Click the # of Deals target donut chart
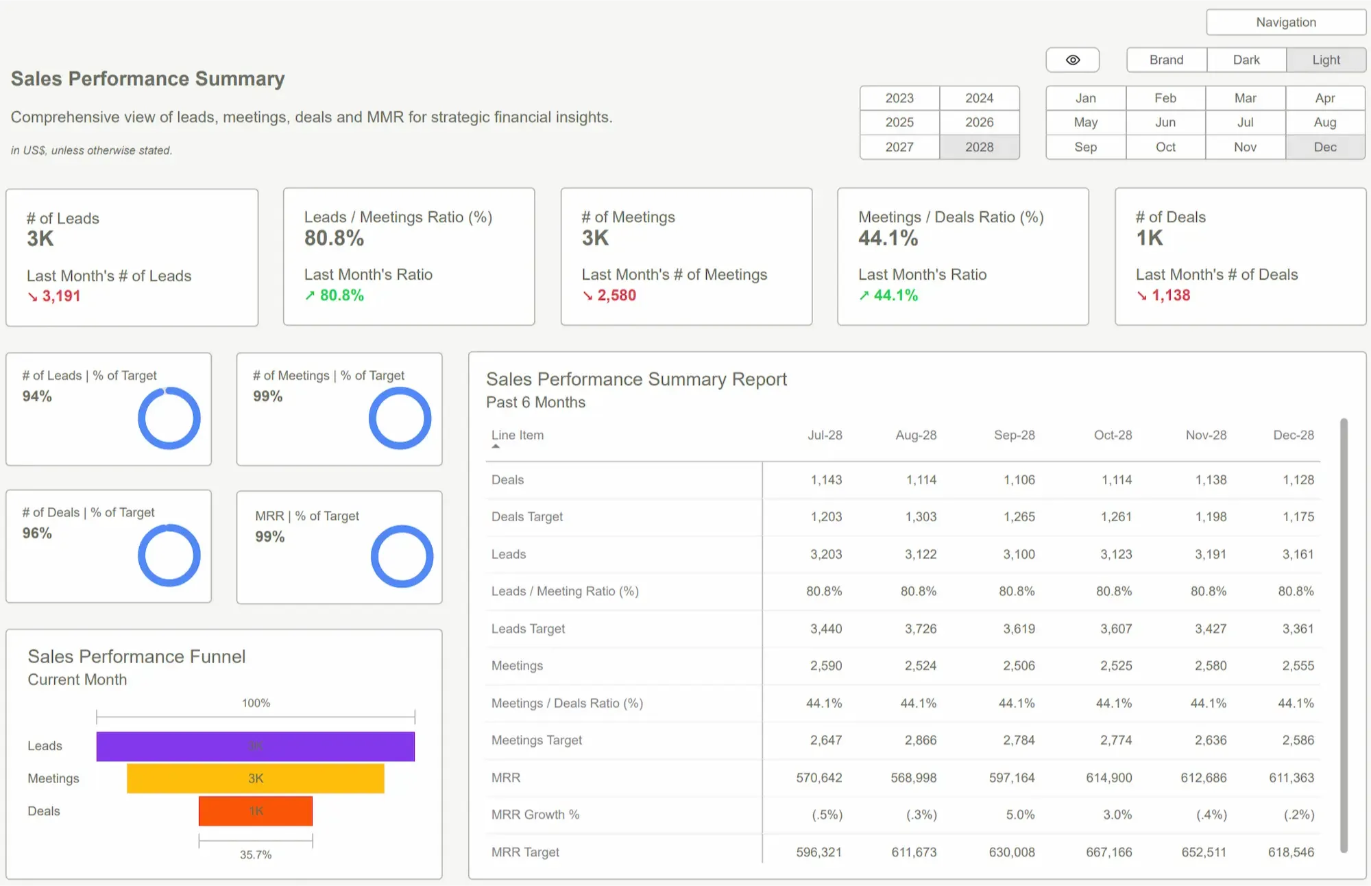 tap(169, 555)
